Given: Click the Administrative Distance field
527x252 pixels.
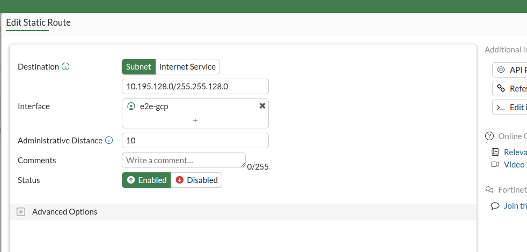Looking at the screenshot, I should [x=195, y=140].
